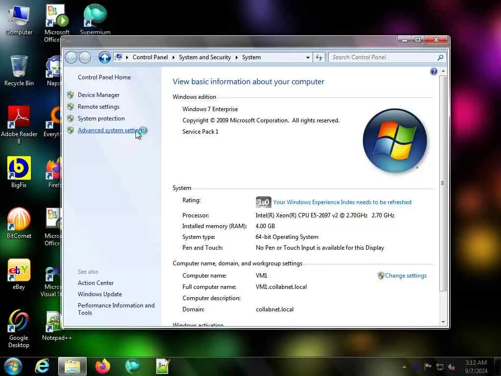Image resolution: width=501 pixels, height=376 pixels.
Task: Click the Windows Explorer taskbar button
Action: coord(72,366)
